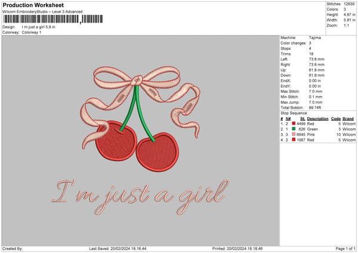
Task: Click the 'Down:' measurement label
Action: click(x=286, y=75)
